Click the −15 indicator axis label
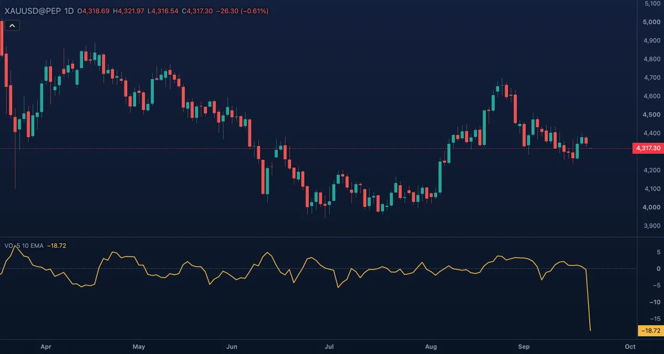The image size is (664, 354). pyautogui.click(x=656, y=319)
